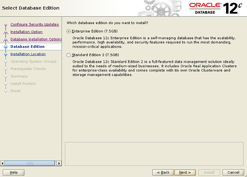Click the Summary step label
The width and height of the screenshot is (247, 177).
coord(19,76)
